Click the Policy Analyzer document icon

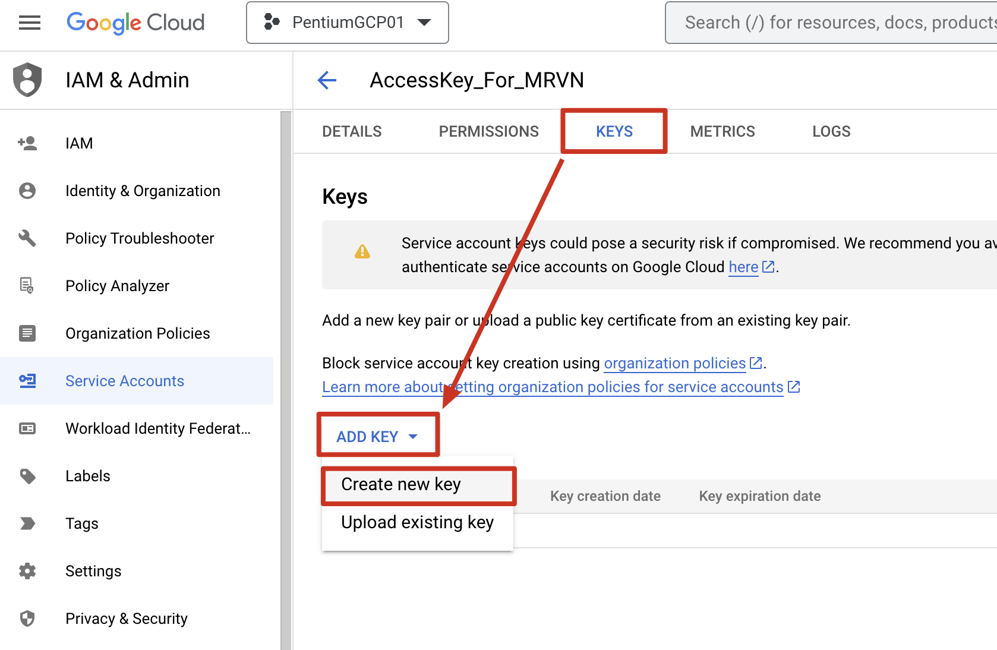[27, 286]
